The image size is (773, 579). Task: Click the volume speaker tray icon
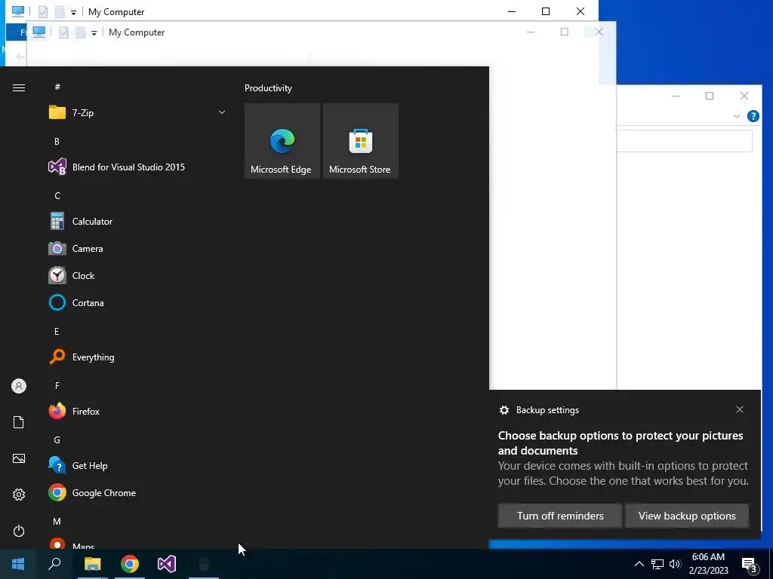[674, 564]
